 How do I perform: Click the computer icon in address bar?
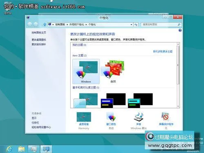50,24
